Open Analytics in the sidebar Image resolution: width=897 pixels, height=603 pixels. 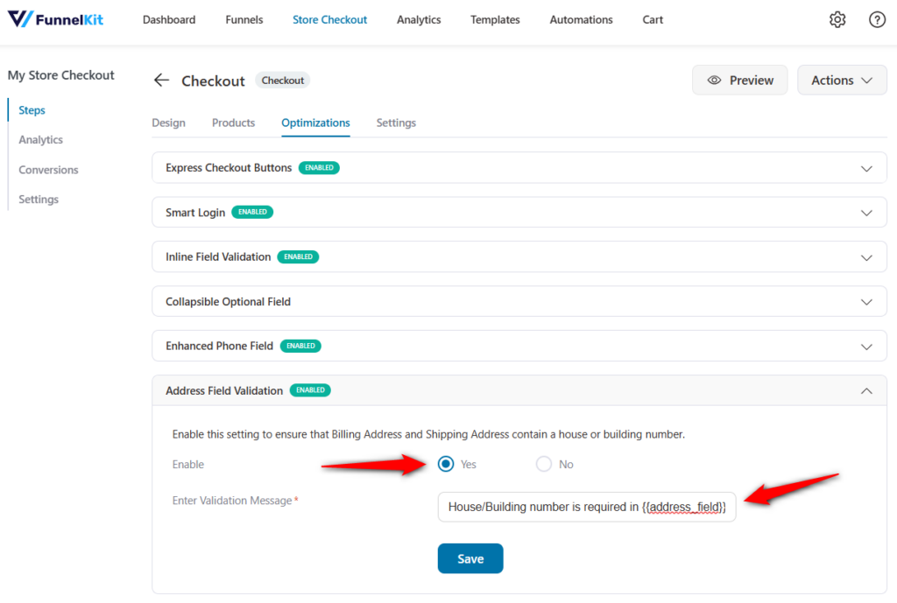pos(40,139)
